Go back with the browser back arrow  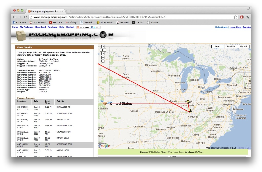click(14, 17)
